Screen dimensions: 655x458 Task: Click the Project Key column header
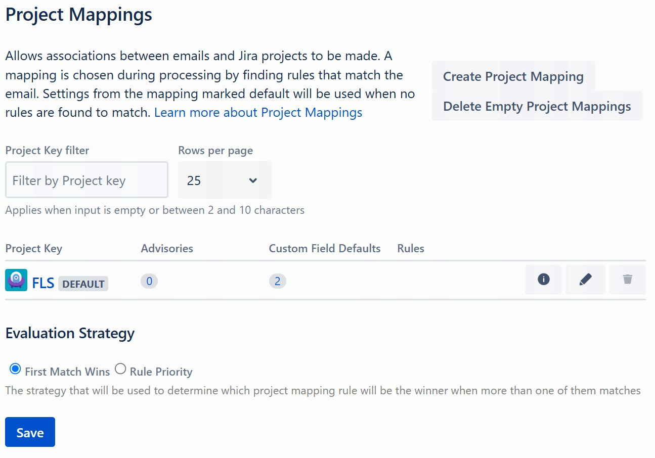coord(33,248)
